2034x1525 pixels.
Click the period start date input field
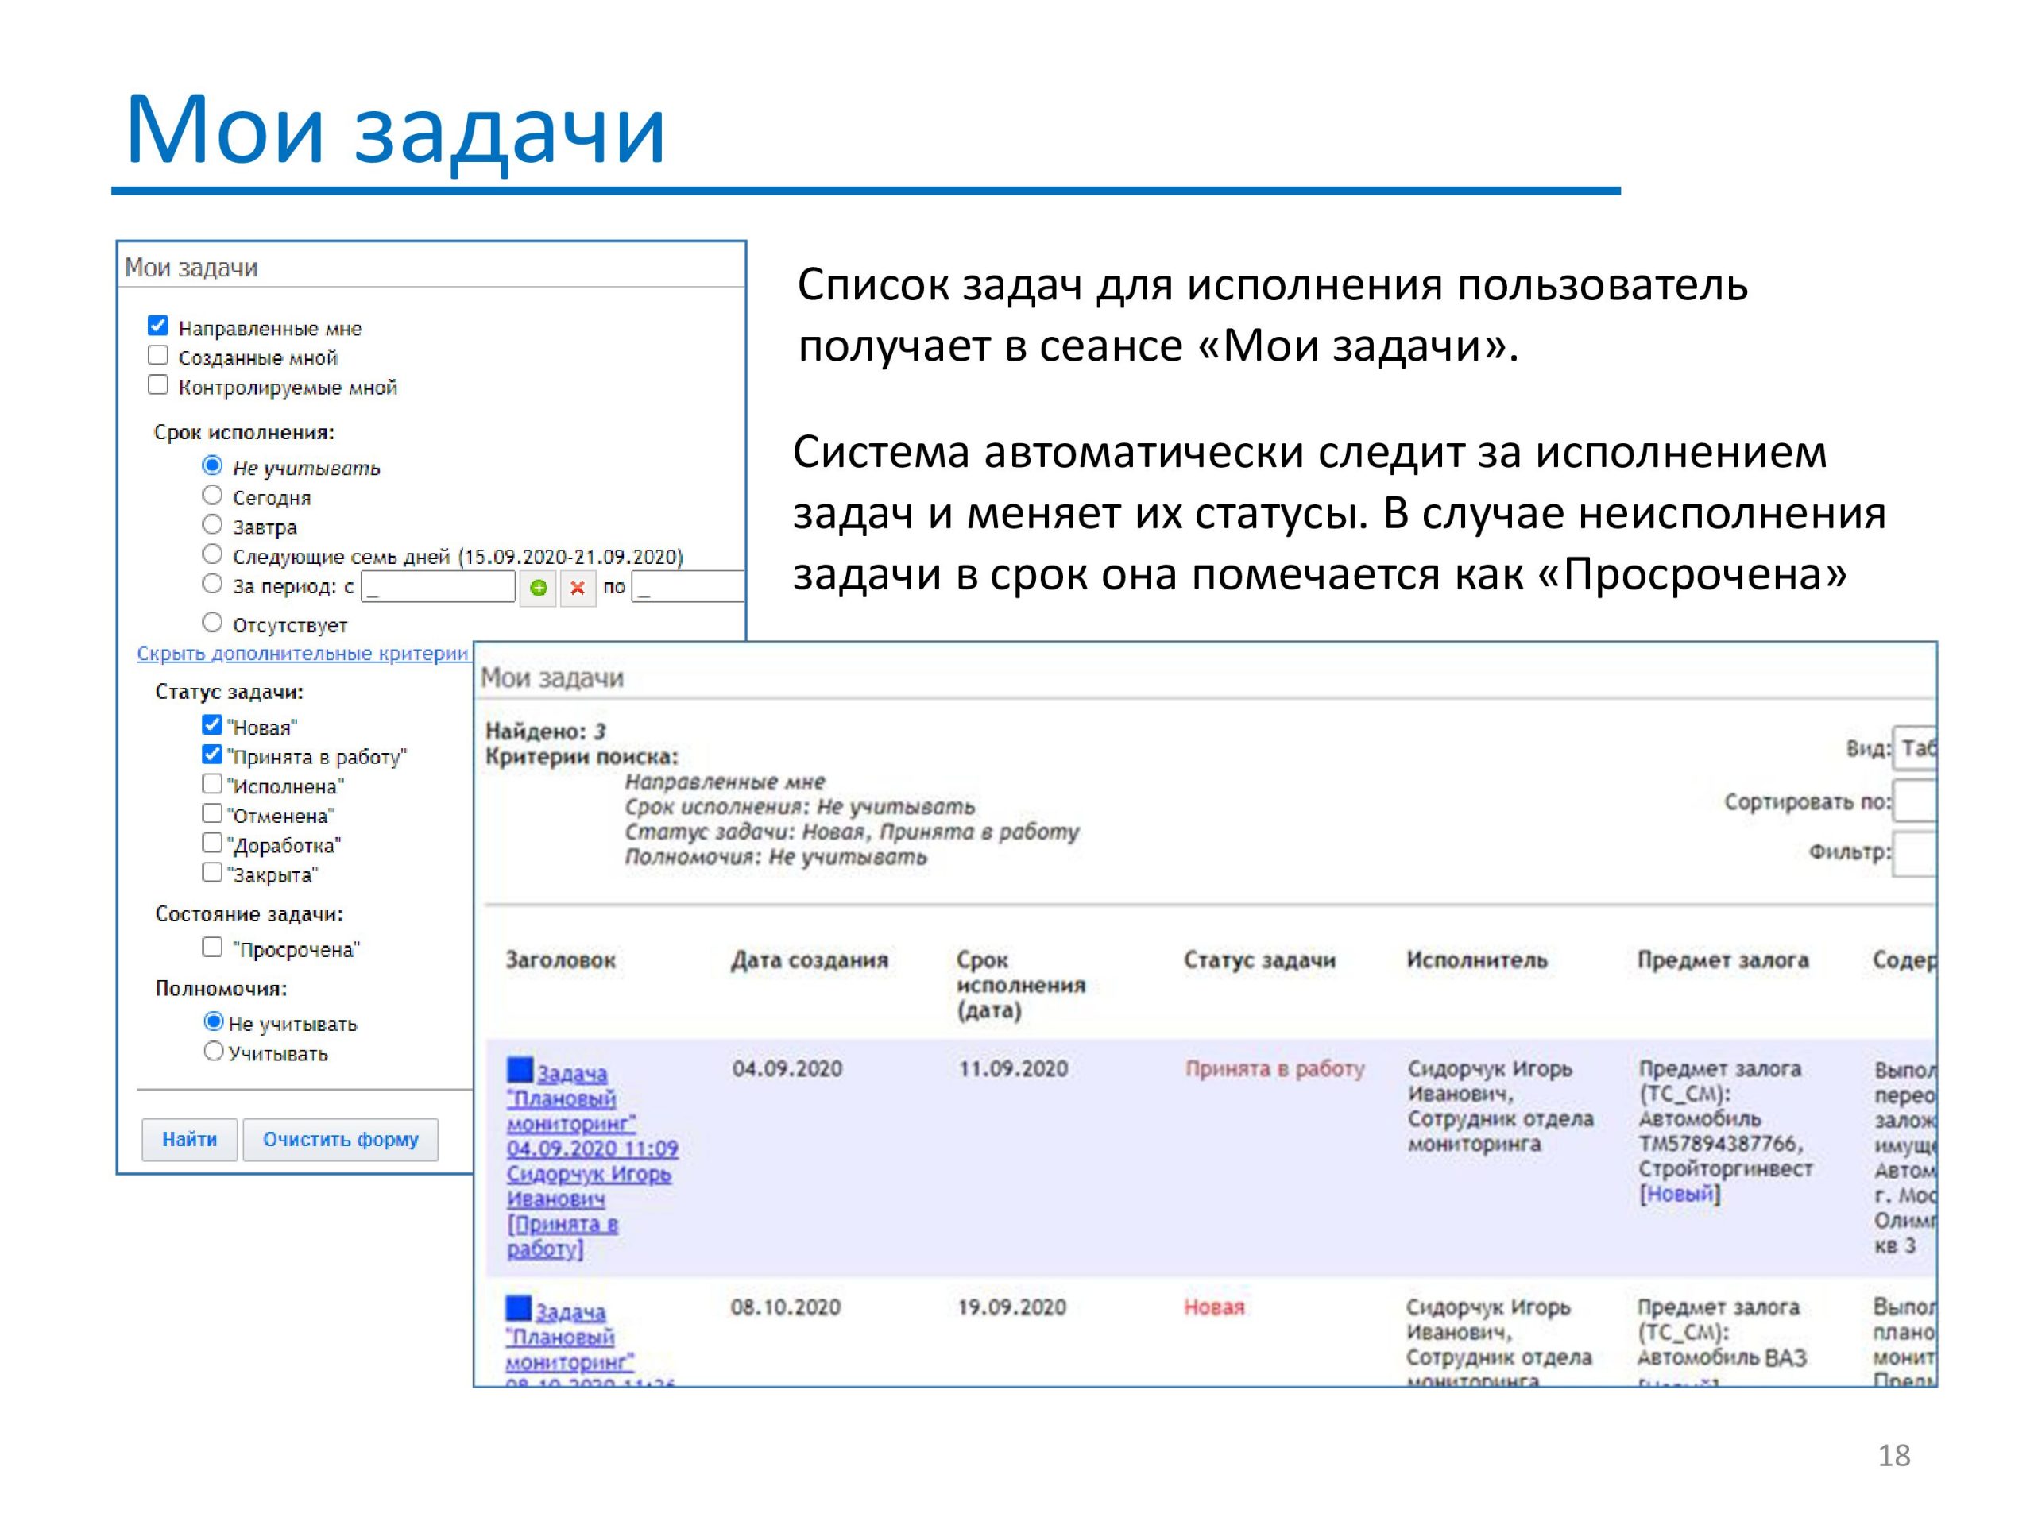pos(439,586)
